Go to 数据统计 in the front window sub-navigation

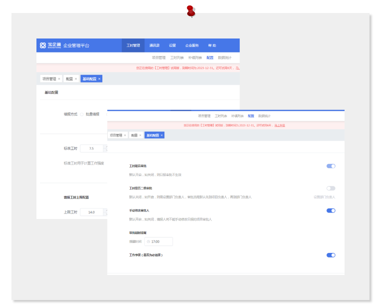pos(264,116)
